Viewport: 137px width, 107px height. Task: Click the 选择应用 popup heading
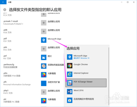(x=73, y=48)
